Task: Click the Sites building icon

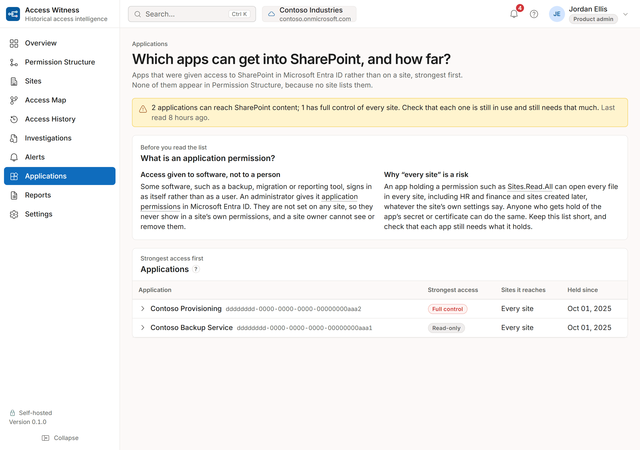Action: [14, 81]
